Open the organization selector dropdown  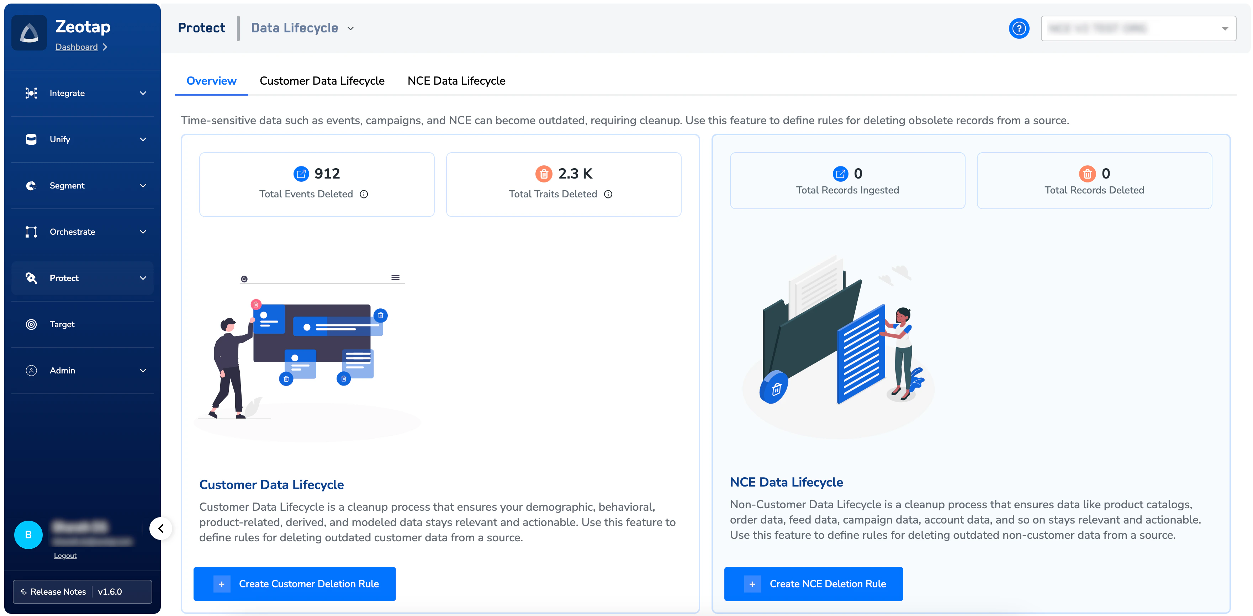coord(1138,28)
